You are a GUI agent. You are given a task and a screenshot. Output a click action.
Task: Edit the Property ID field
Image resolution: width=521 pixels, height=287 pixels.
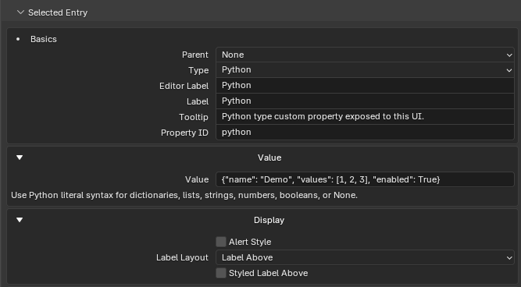pyautogui.click(x=365, y=133)
